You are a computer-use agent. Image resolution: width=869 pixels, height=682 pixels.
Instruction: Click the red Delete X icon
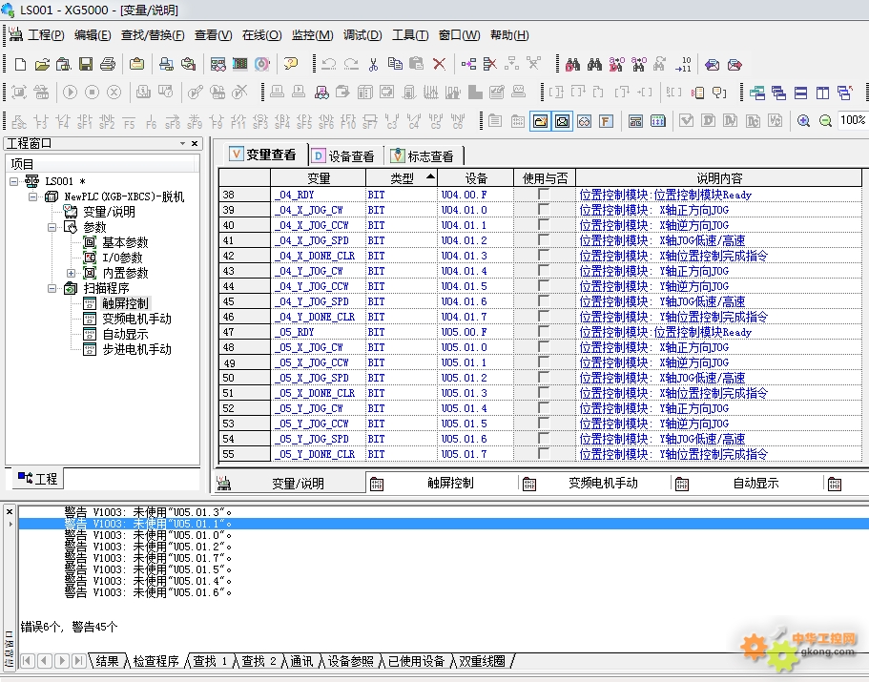(x=439, y=64)
